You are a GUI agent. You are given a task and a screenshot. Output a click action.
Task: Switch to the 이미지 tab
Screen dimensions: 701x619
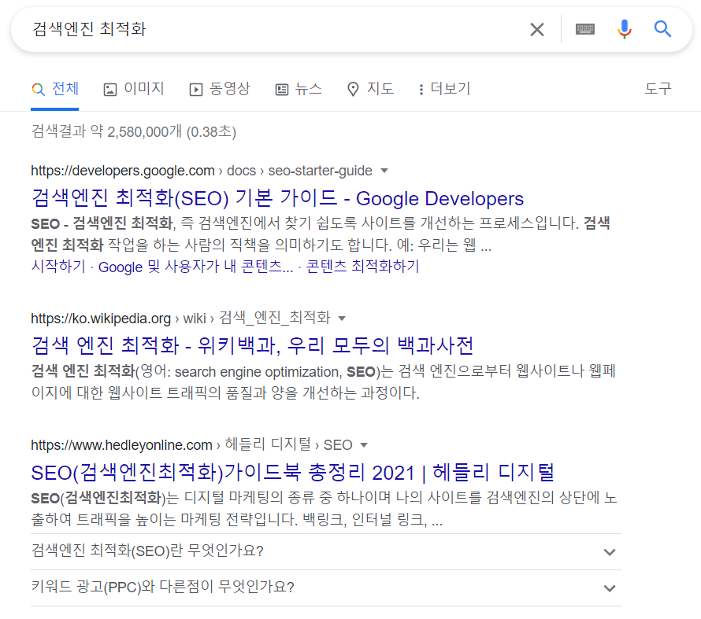pyautogui.click(x=134, y=89)
